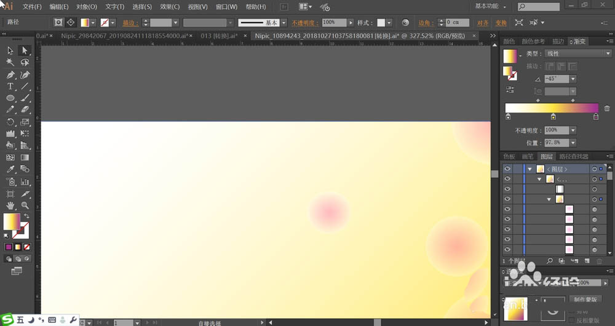The image size is (615, 326).
Task: Open the gradient type 线性 dropdown
Action: click(x=577, y=54)
